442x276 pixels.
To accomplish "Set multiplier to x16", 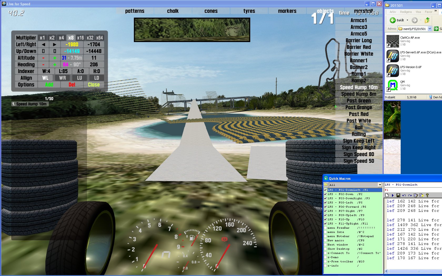I will click(81, 38).
